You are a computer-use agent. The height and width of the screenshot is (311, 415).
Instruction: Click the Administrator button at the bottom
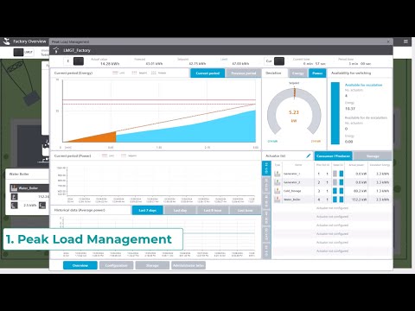188,265
